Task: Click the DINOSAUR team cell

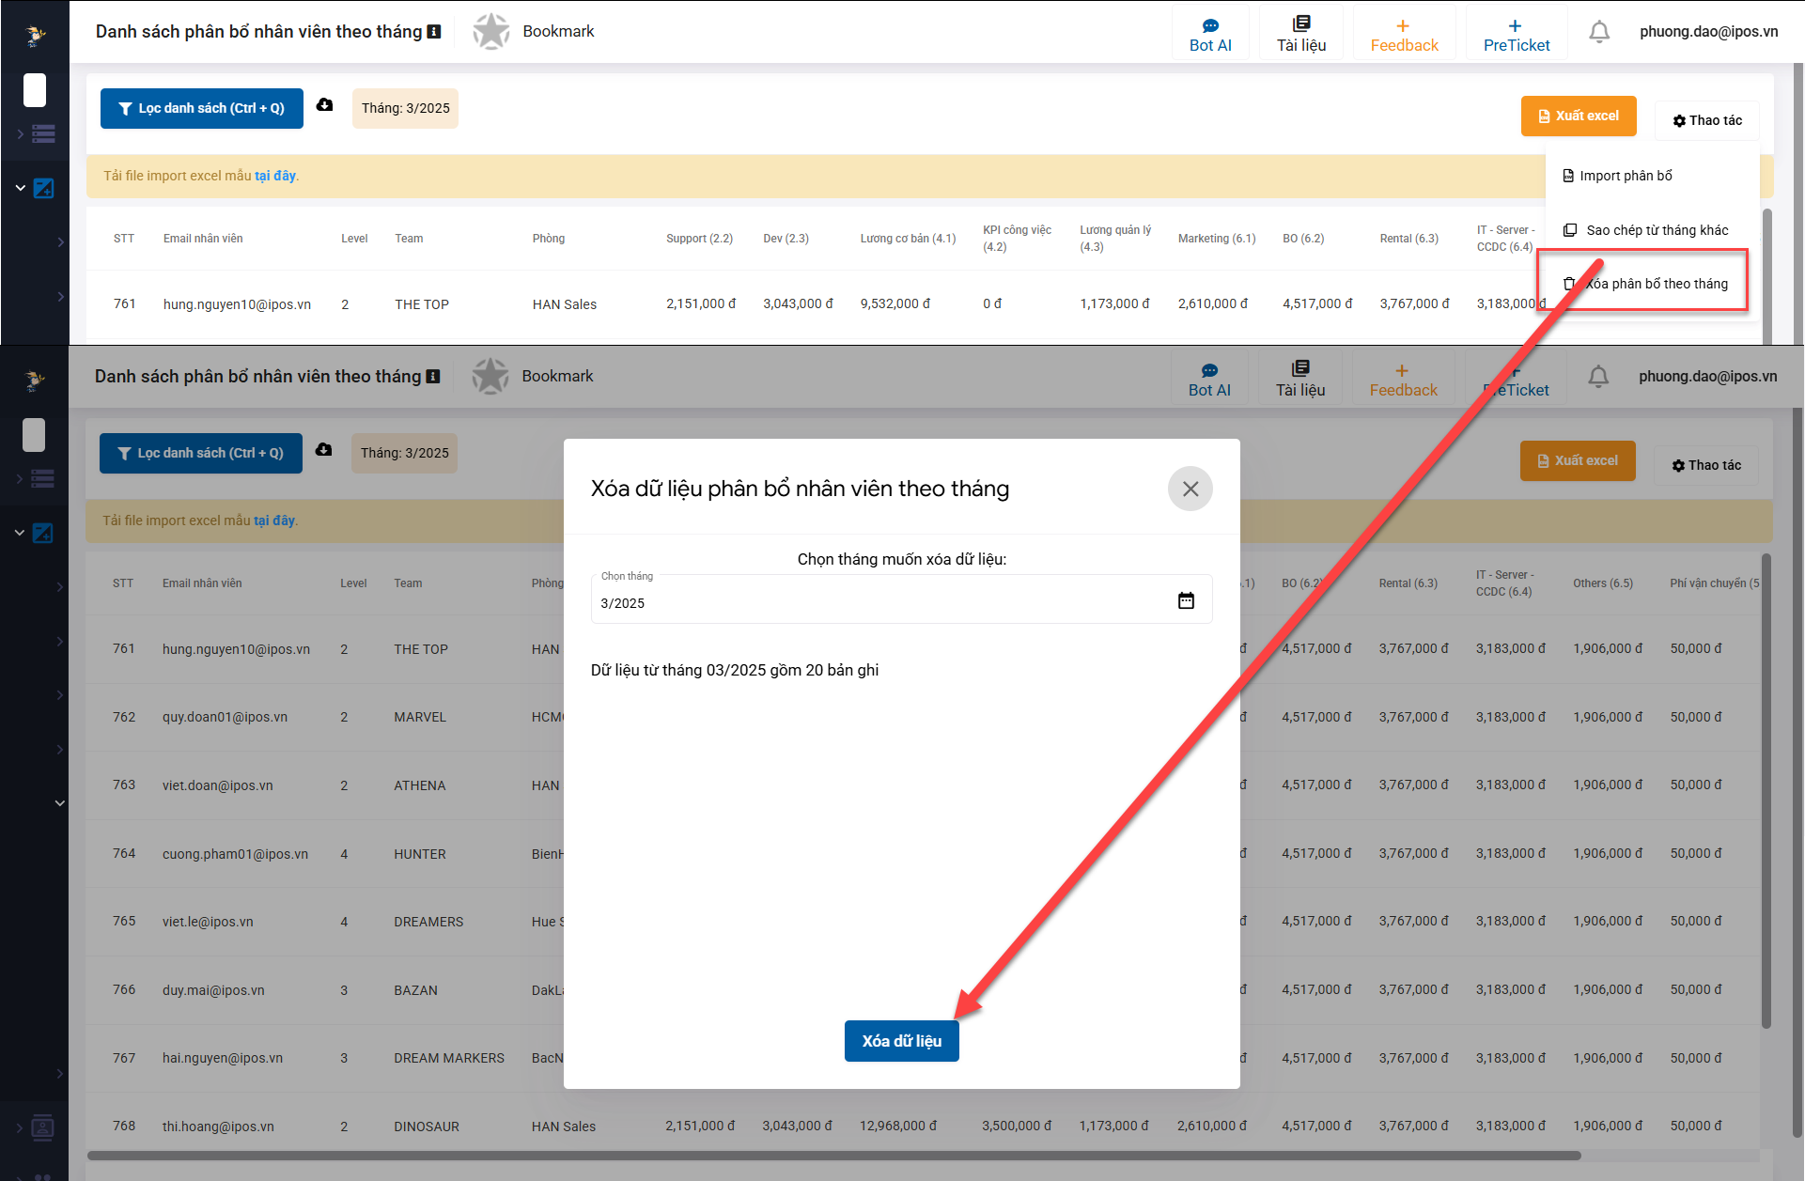Action: point(427,1127)
